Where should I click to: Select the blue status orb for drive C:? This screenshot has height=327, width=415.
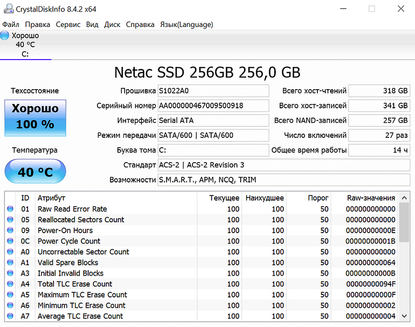[5, 35]
